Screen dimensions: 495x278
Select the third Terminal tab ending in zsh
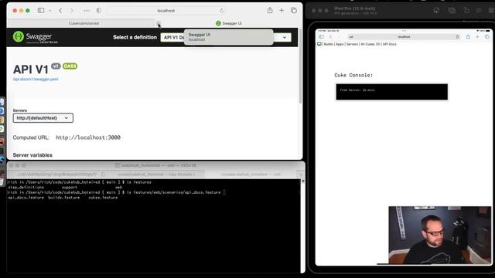click(251, 175)
